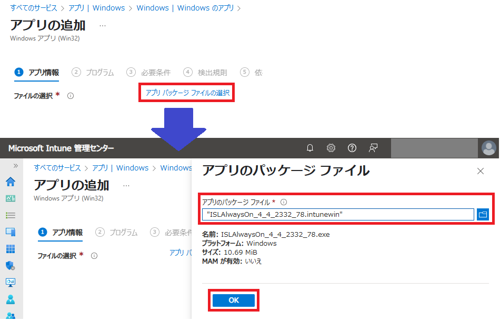Expand the sidebar with double chevron
Screen dimensions: 500x321
pyautogui.click(x=15, y=166)
